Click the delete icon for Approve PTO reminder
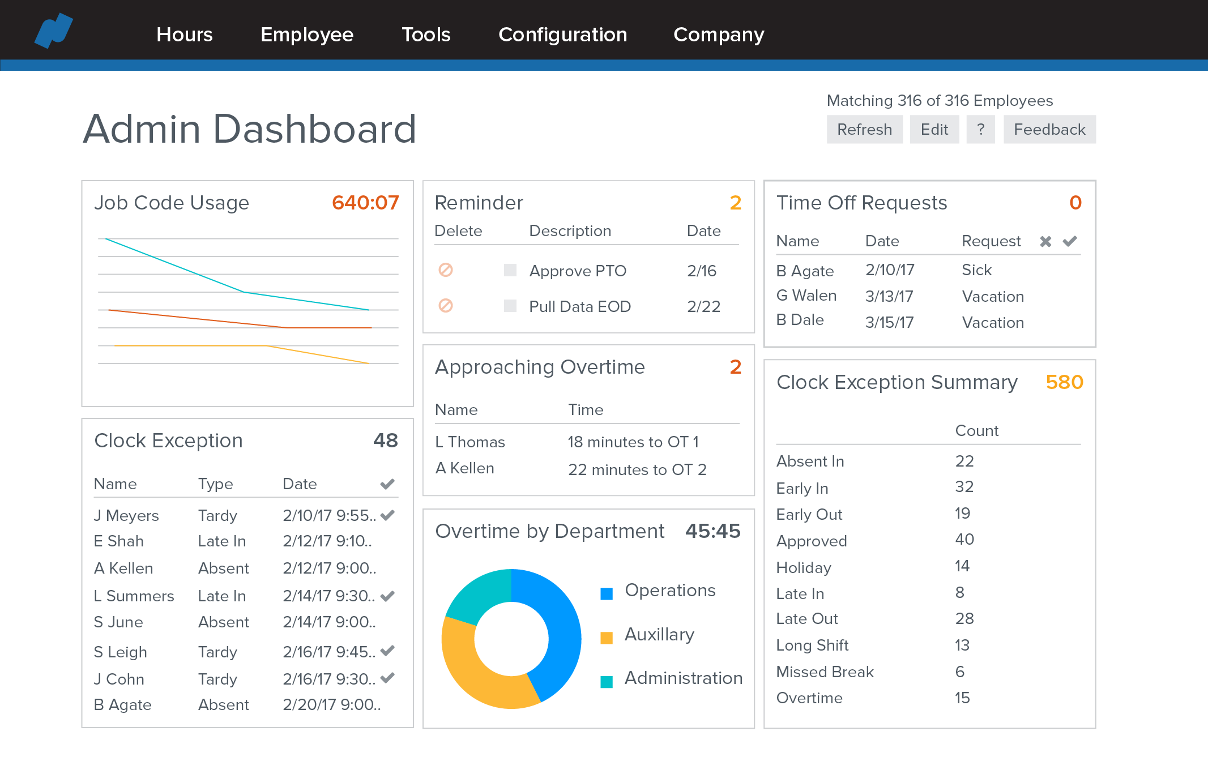1208x761 pixels. (x=445, y=269)
